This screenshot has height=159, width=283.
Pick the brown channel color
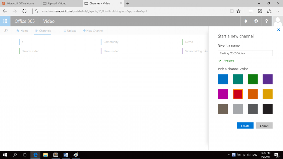223,109
